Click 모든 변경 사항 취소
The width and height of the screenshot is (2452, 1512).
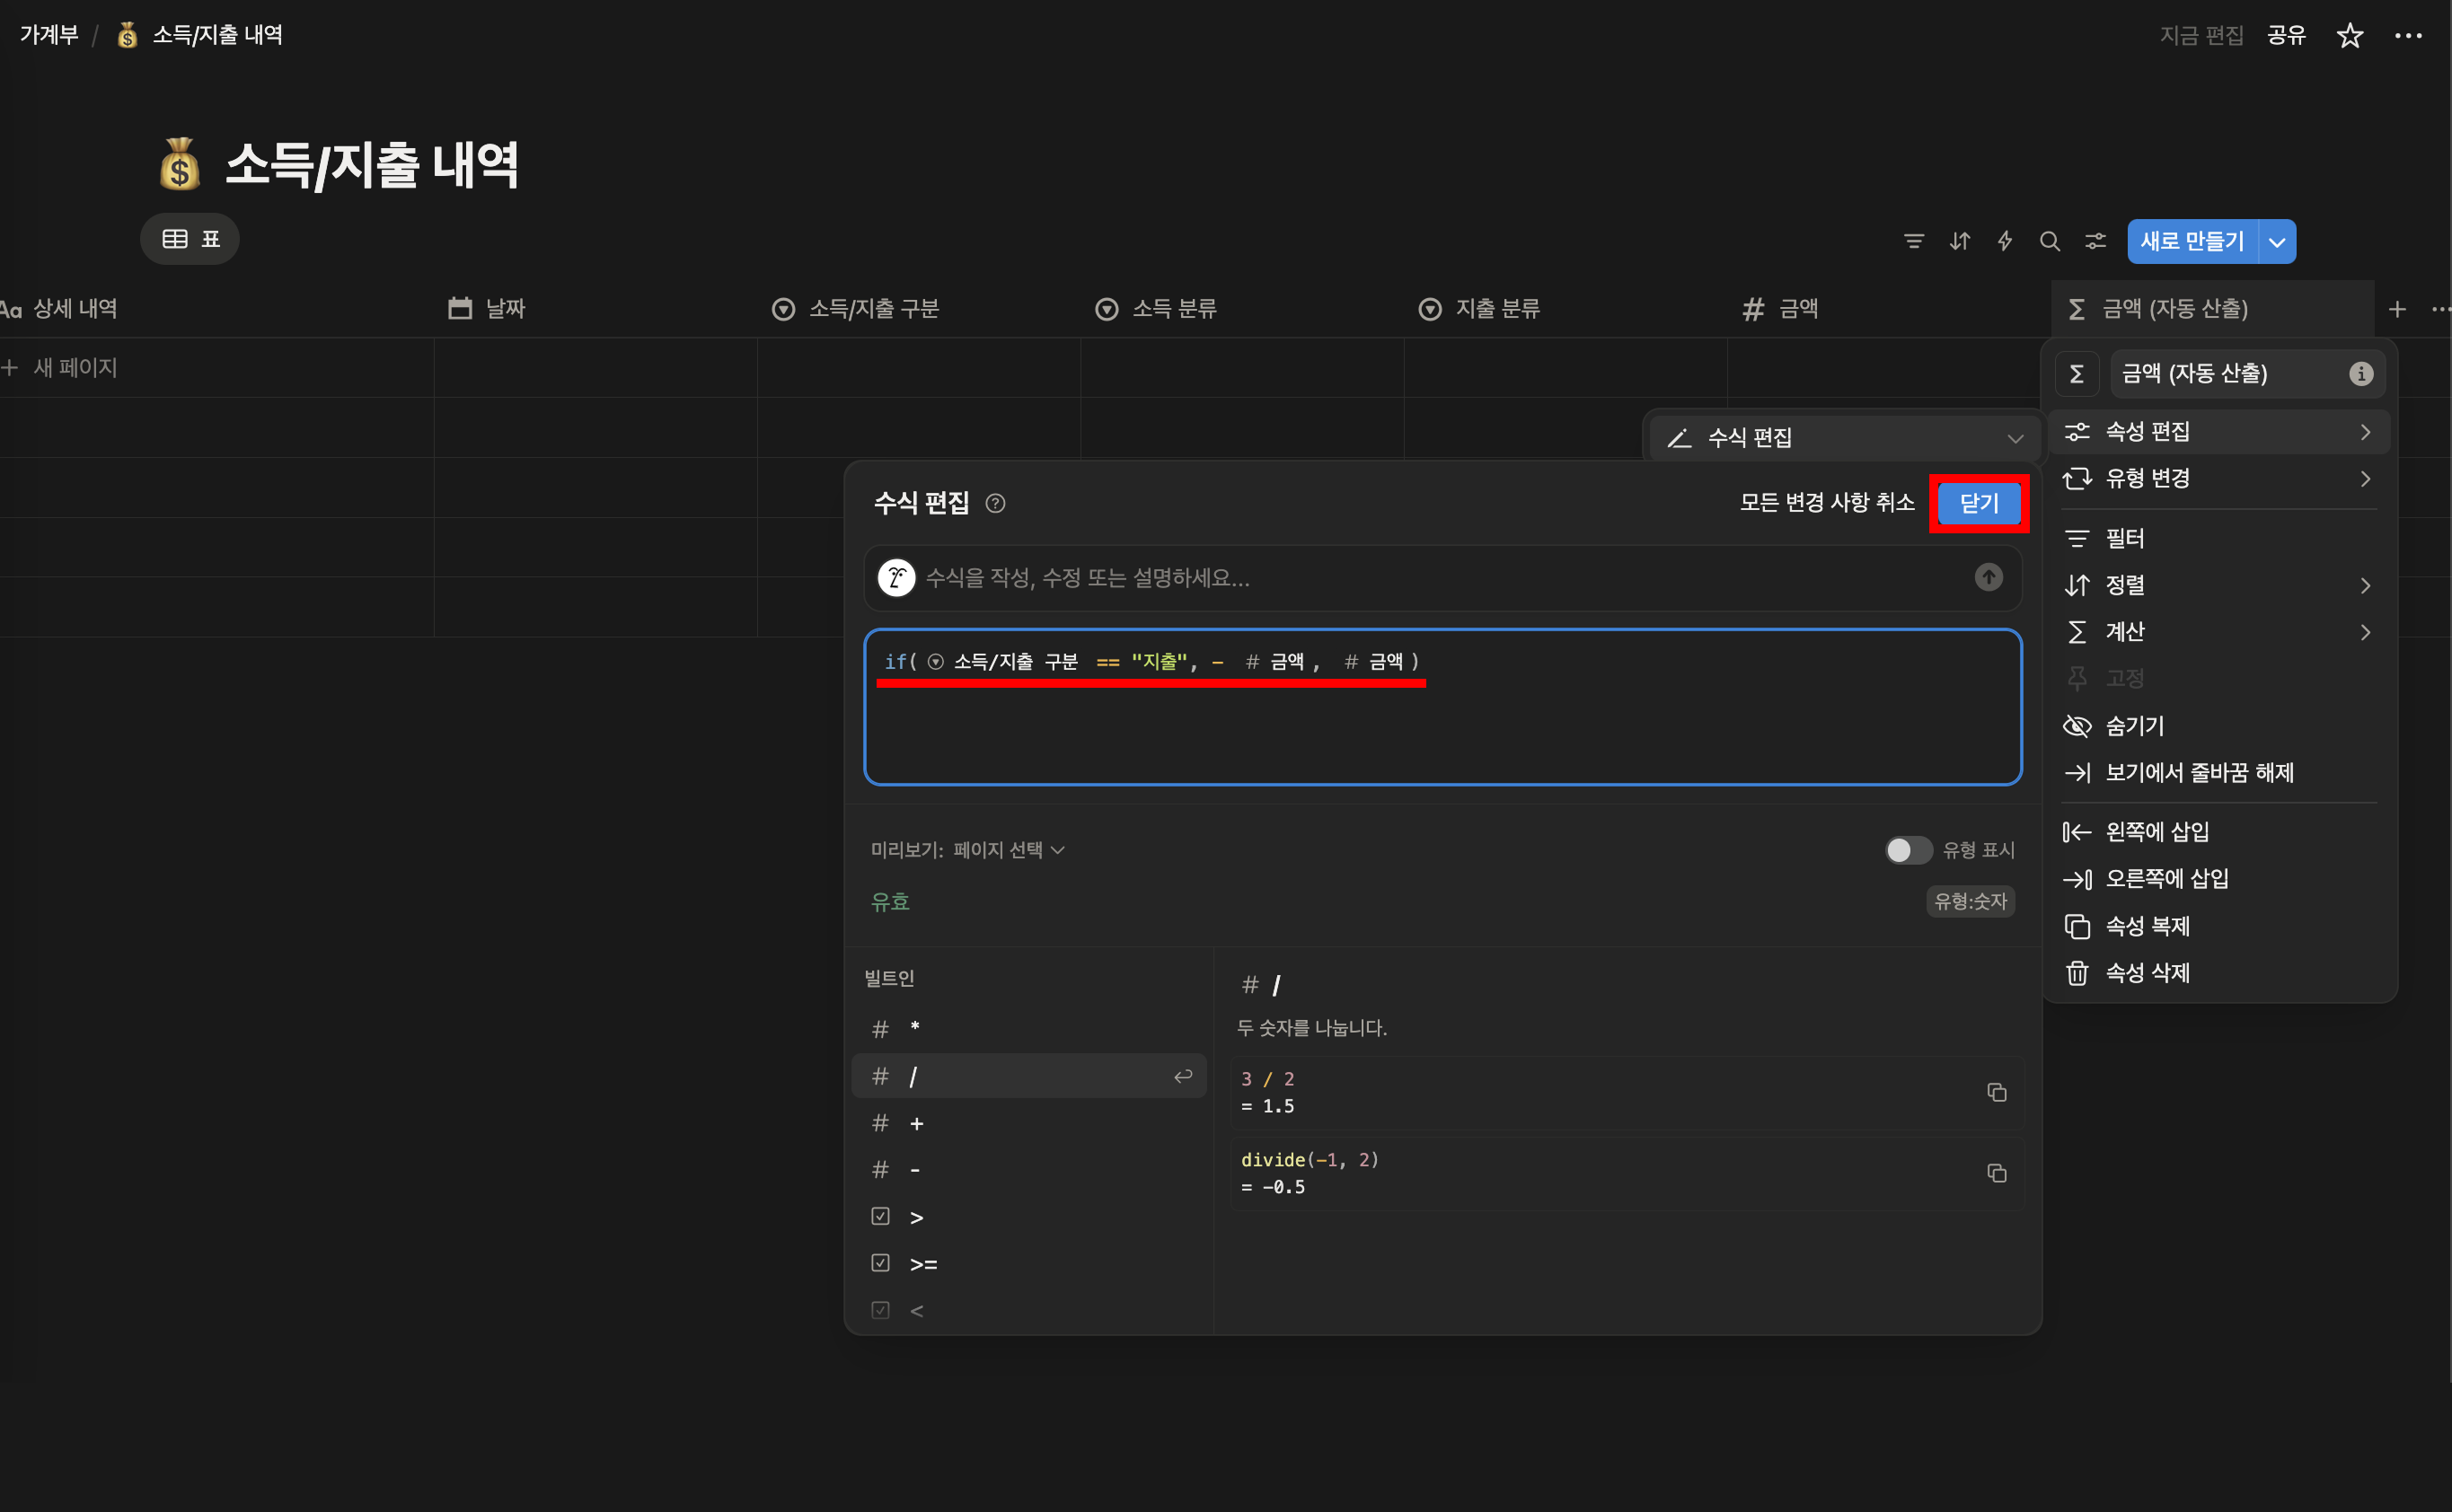[x=1826, y=503]
